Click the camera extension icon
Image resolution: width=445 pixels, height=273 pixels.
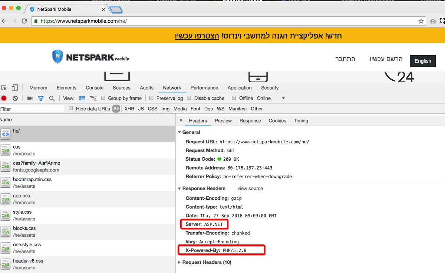(x=433, y=21)
